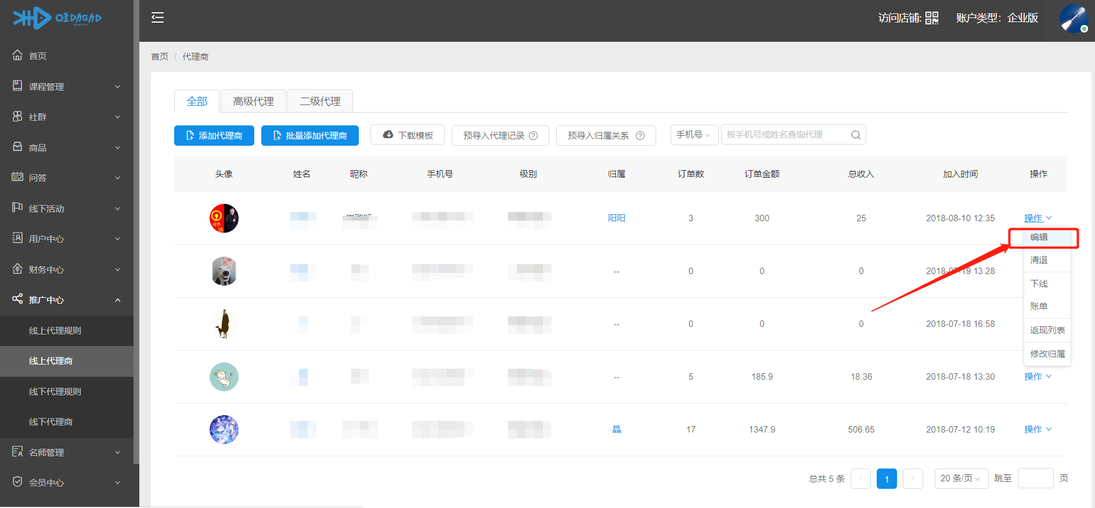Select 账单 from the operation menu
Screen dimensions: 1095x508
(x=1047, y=307)
